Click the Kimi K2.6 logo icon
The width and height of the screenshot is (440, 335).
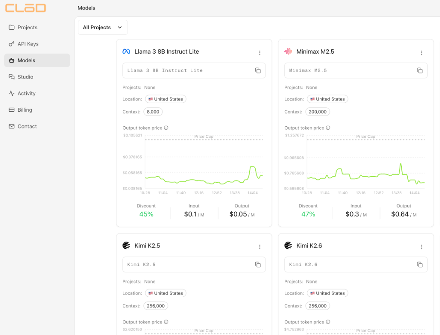[288, 246]
